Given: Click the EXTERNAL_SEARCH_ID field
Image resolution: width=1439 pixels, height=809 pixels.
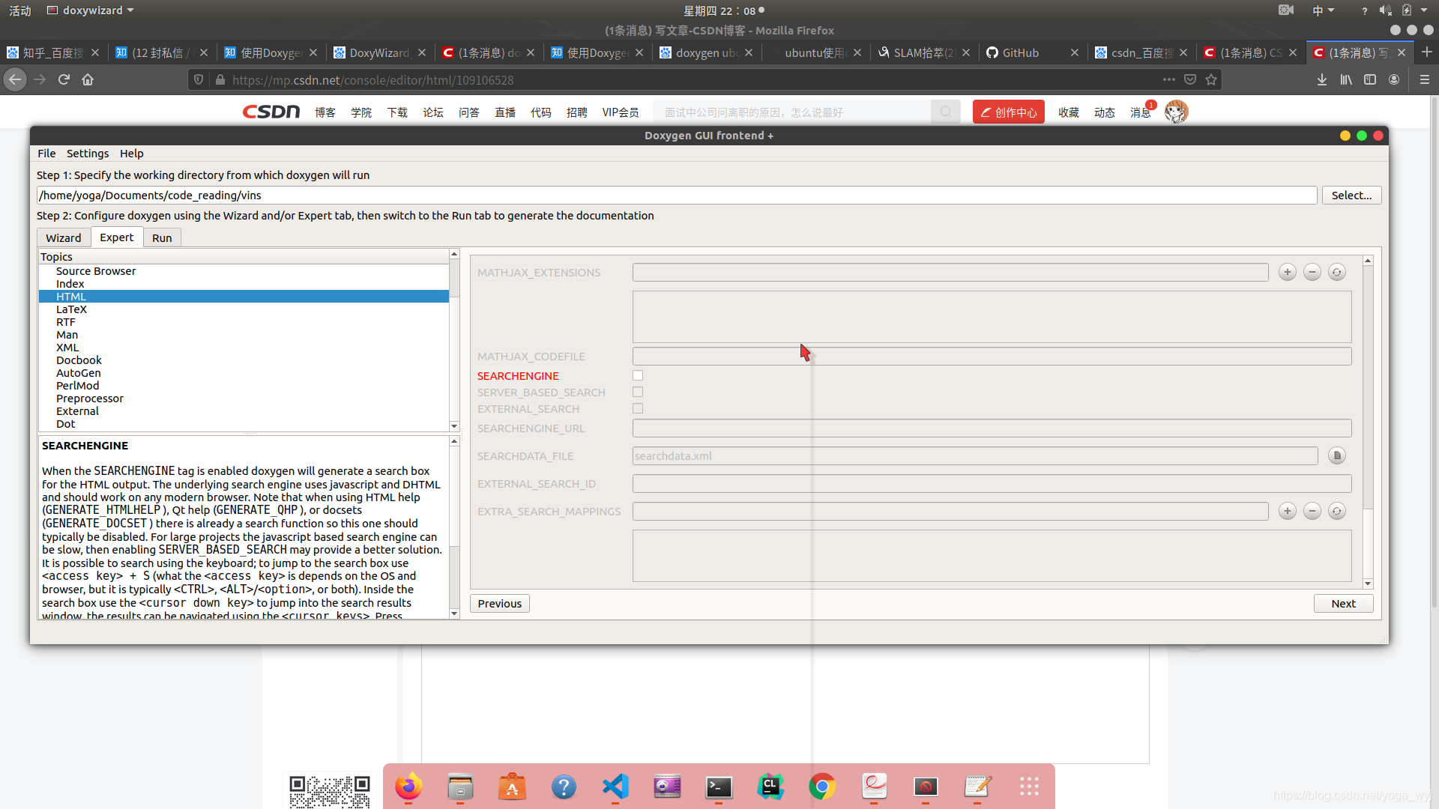Looking at the screenshot, I should point(992,483).
